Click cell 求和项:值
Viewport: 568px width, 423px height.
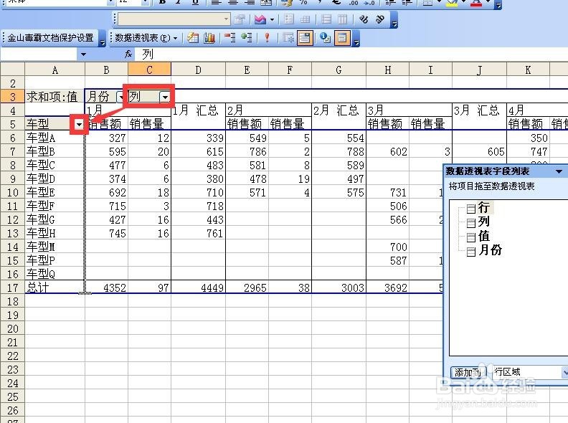pyautogui.click(x=55, y=97)
